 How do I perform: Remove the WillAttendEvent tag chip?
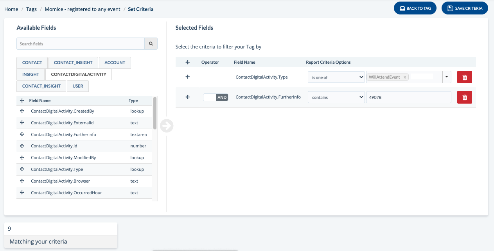click(x=404, y=77)
